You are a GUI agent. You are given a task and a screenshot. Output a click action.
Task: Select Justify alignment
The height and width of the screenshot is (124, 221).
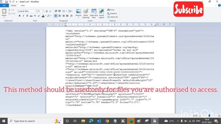[67, 16]
